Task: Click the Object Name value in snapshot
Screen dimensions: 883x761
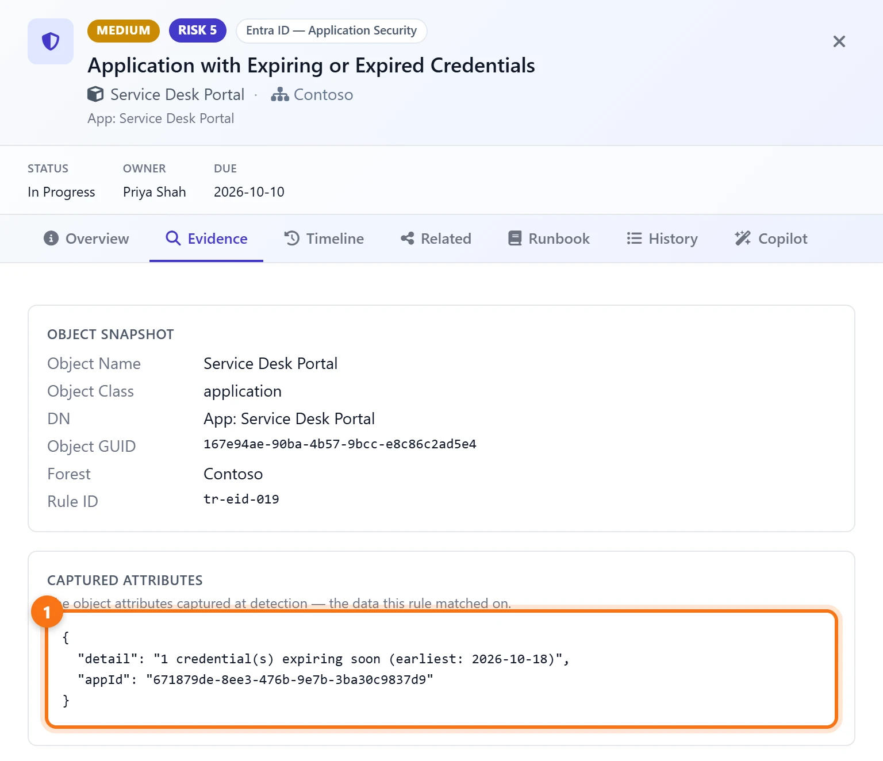Action: tap(271, 364)
